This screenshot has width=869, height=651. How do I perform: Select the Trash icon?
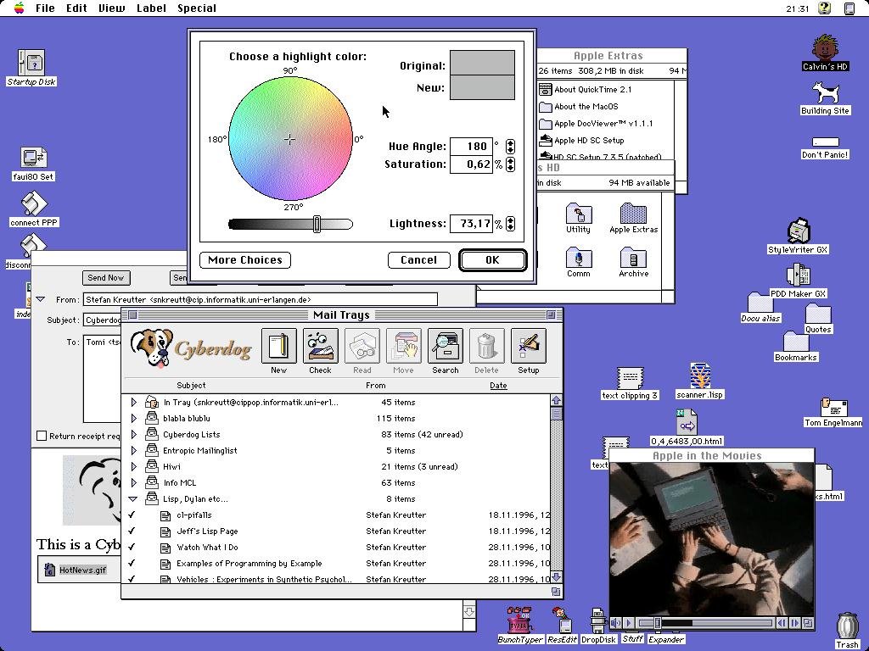pos(848,626)
